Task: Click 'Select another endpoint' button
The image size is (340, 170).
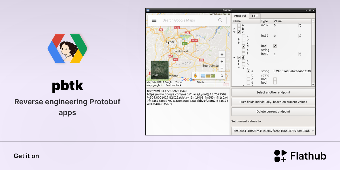Action: pos(273,92)
